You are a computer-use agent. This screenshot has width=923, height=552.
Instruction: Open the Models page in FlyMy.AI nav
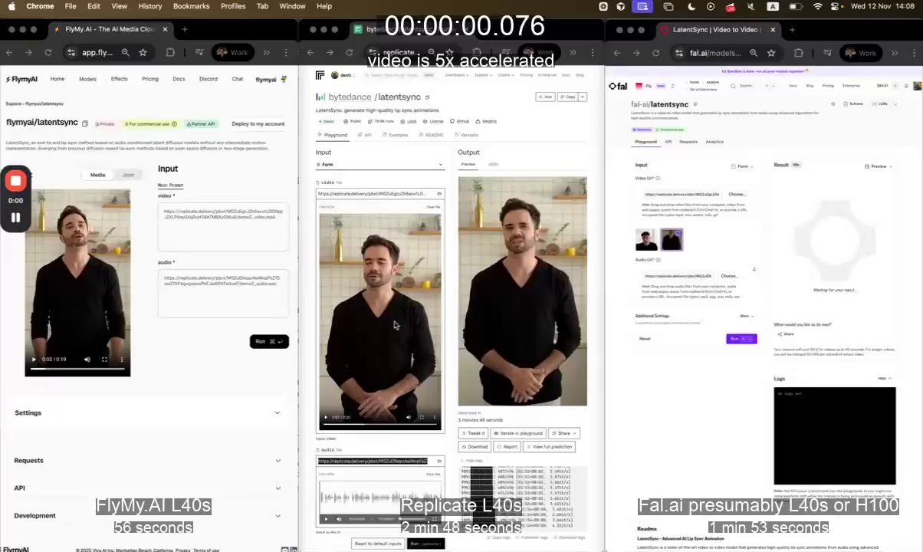[87, 79]
